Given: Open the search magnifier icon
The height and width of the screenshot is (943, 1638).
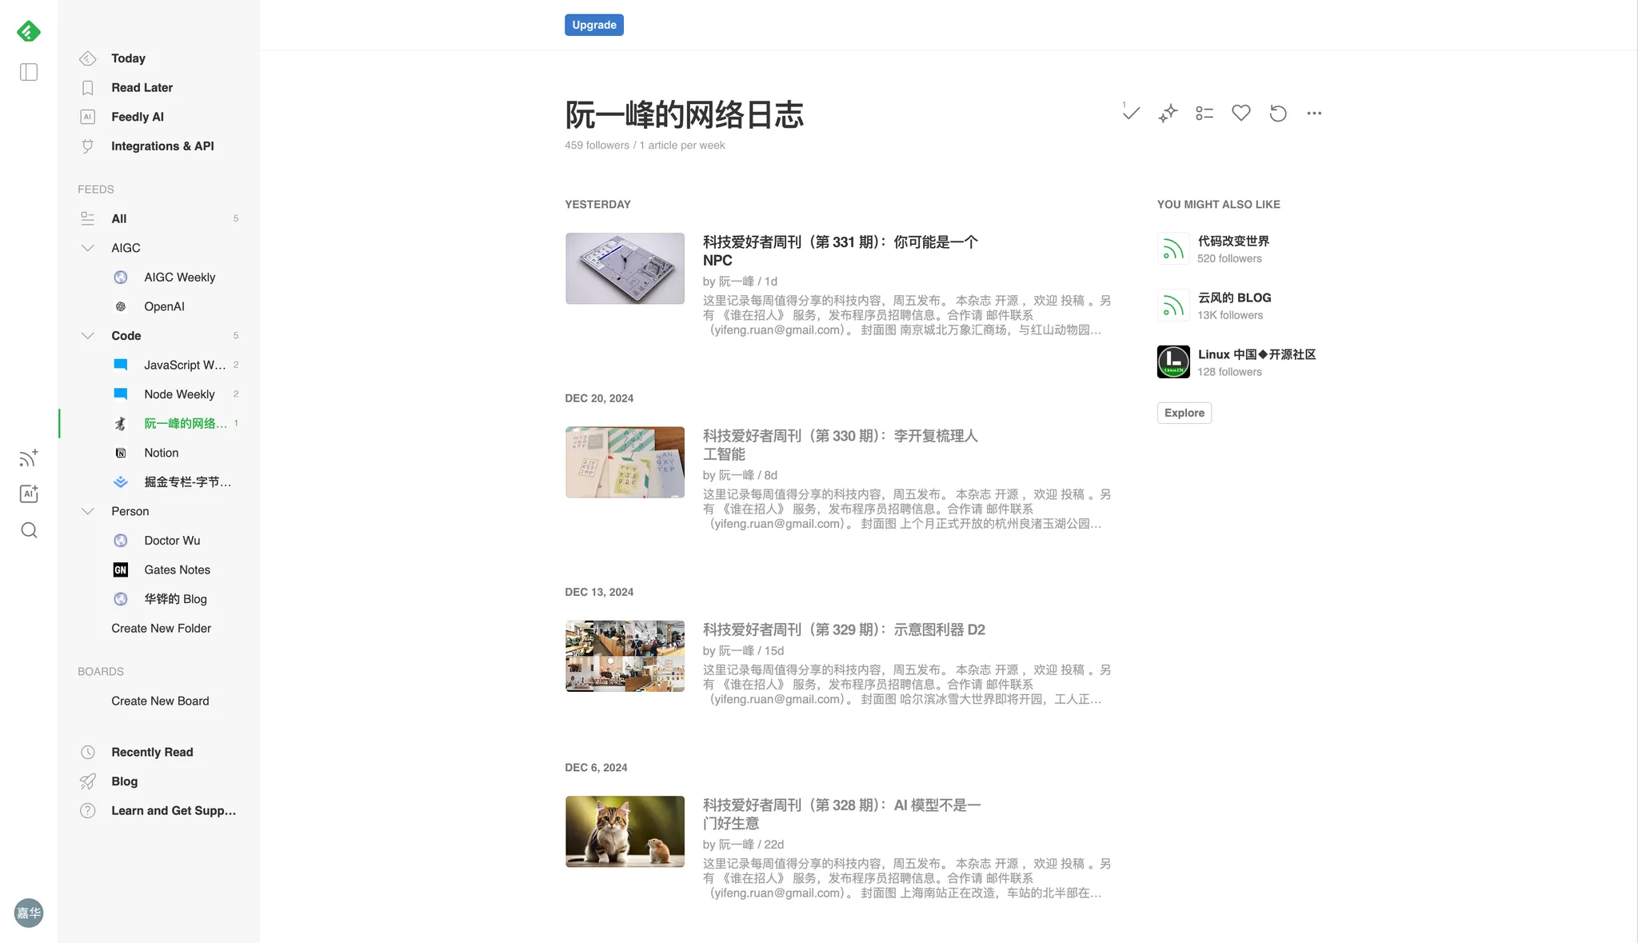Looking at the screenshot, I should pos(29,530).
